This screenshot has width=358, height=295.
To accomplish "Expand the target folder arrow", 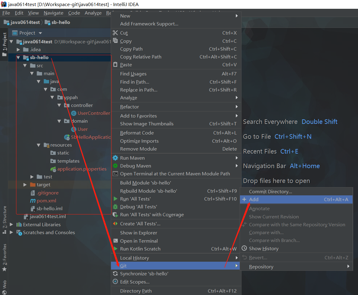I will pos(25,185).
